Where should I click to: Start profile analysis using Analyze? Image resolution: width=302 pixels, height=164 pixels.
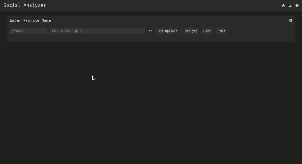[x=191, y=31]
